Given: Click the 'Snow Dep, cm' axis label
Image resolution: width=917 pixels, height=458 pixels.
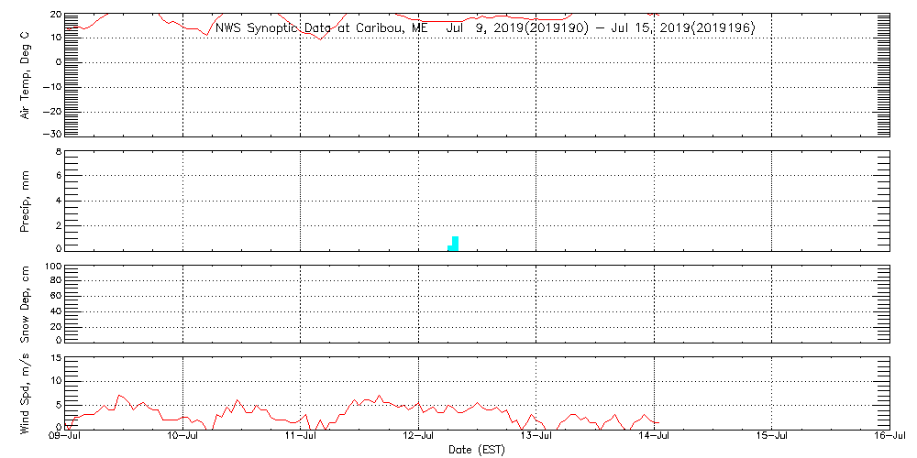Looking at the screenshot, I should click(x=26, y=304).
